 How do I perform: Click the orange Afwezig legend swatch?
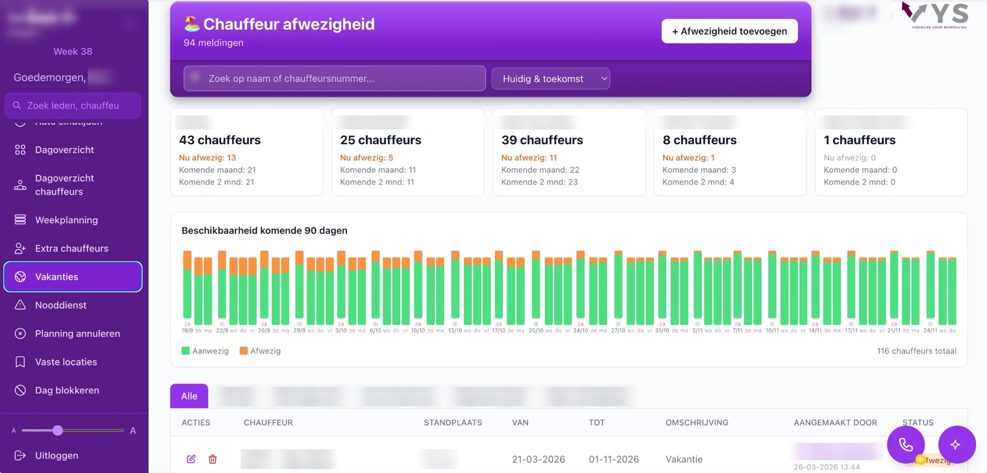[x=243, y=351]
